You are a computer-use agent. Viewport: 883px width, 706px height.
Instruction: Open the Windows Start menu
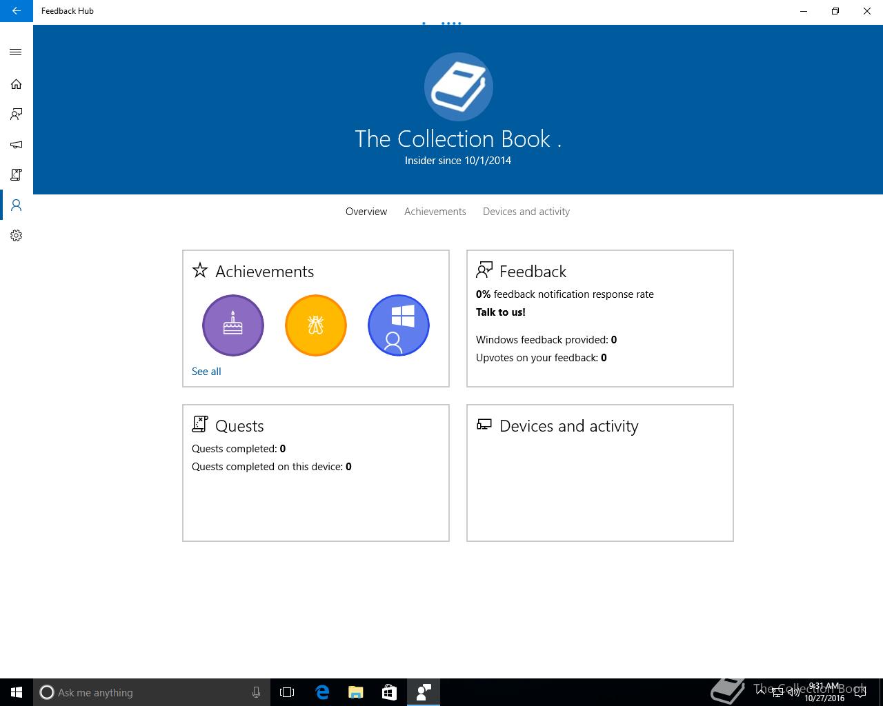coord(17,692)
